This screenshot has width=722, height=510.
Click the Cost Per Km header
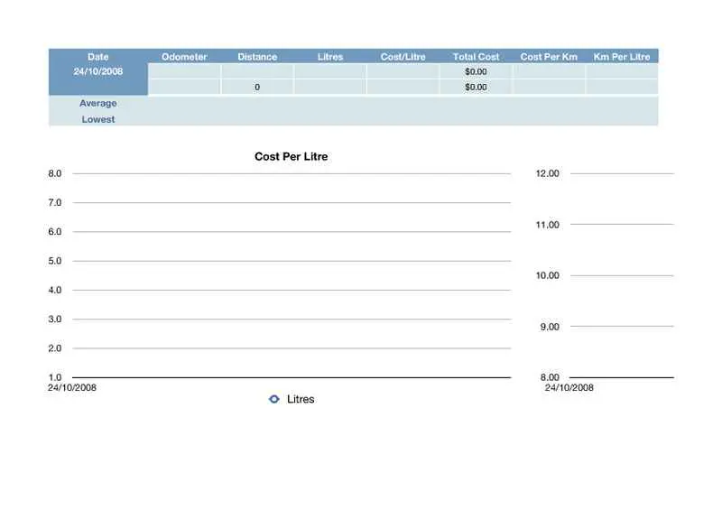tap(549, 57)
